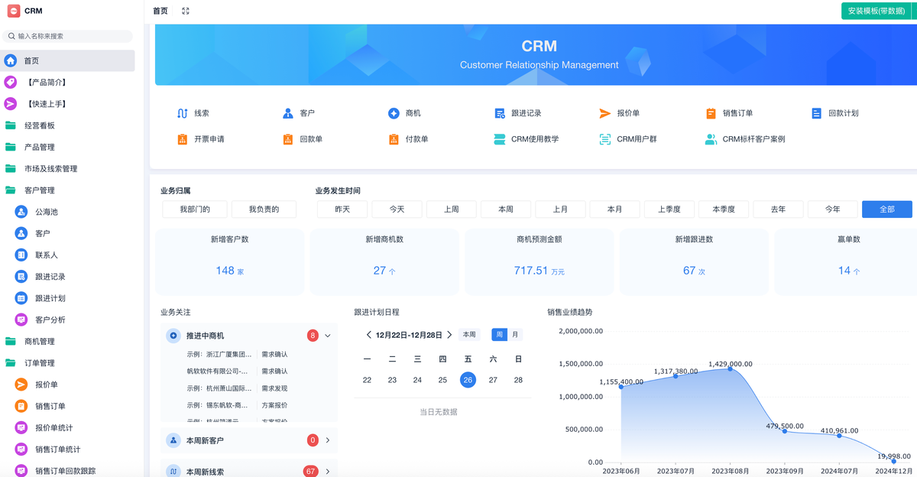917x477 pixels.
Task: Open CRM用户群 shortcut icon
Action: (x=605, y=139)
